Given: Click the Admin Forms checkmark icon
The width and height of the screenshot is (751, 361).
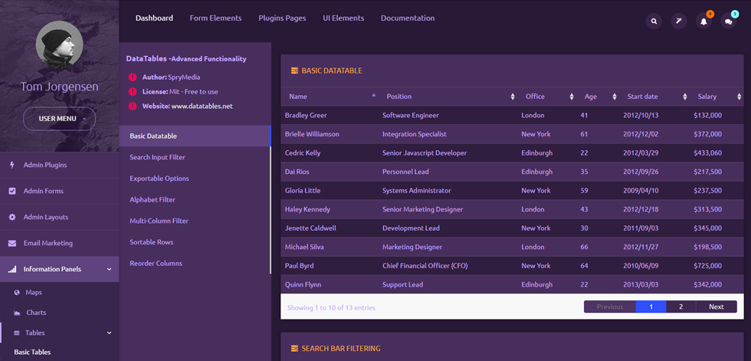Looking at the screenshot, I should pyautogui.click(x=12, y=191).
